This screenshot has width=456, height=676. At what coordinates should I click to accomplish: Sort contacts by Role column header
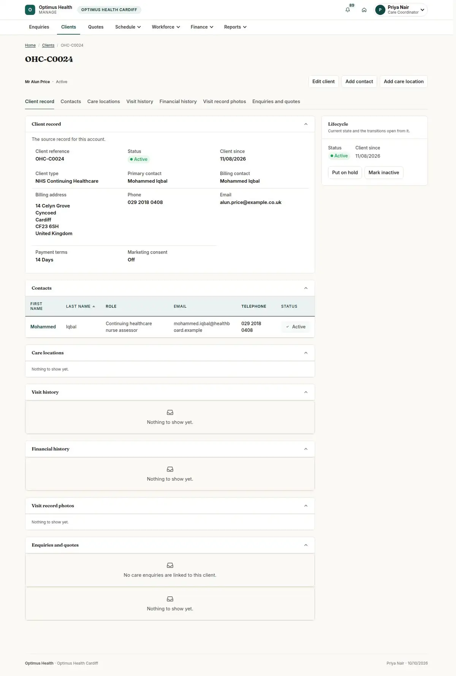pos(111,306)
